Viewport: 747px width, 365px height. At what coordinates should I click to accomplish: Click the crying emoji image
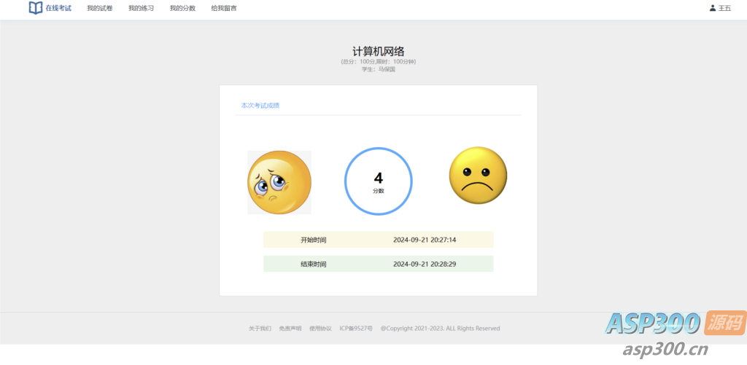click(x=279, y=182)
